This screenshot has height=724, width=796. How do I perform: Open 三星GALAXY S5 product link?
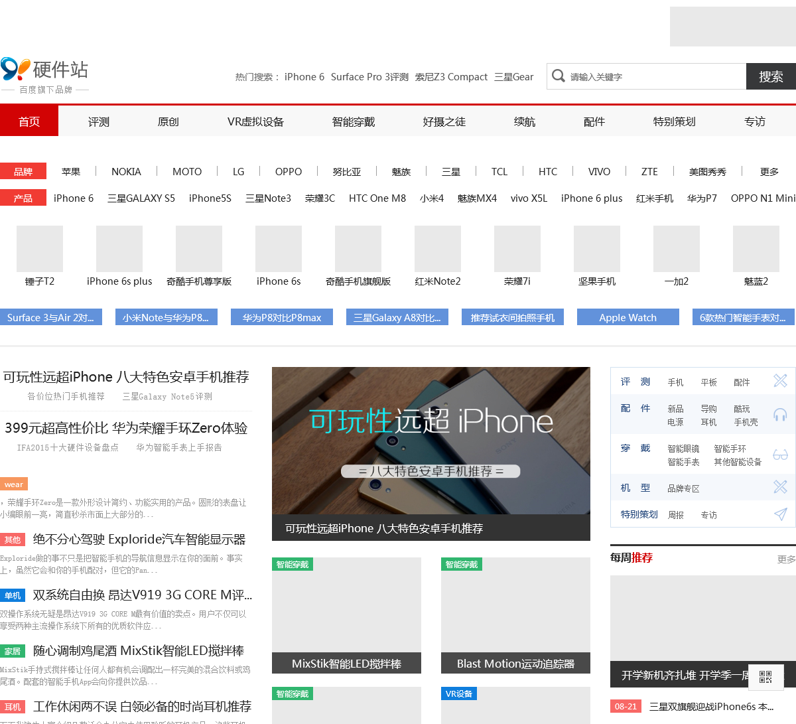[x=141, y=198]
